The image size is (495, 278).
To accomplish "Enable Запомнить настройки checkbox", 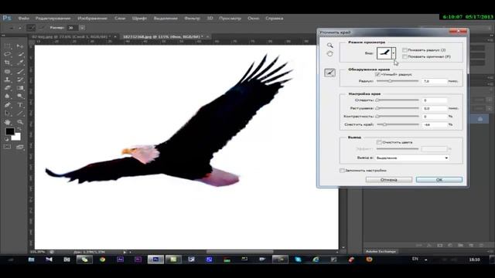I will point(342,171).
